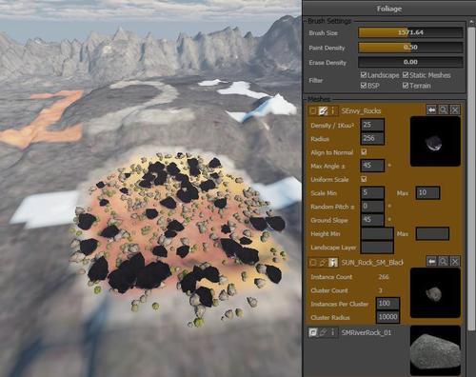Open the info view icon for SEnvy_Rocks

(x=332, y=110)
